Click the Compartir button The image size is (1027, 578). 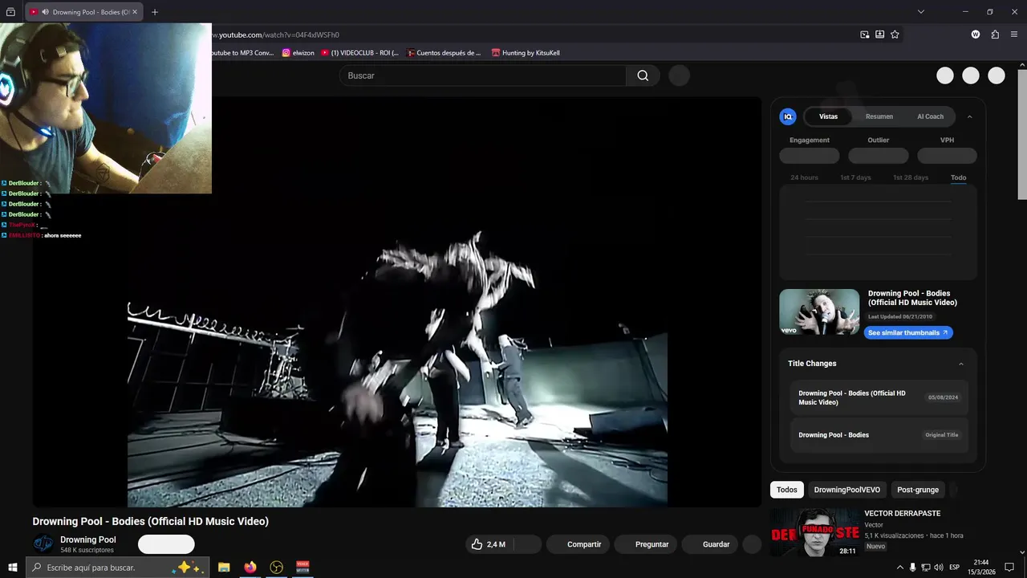click(578, 544)
